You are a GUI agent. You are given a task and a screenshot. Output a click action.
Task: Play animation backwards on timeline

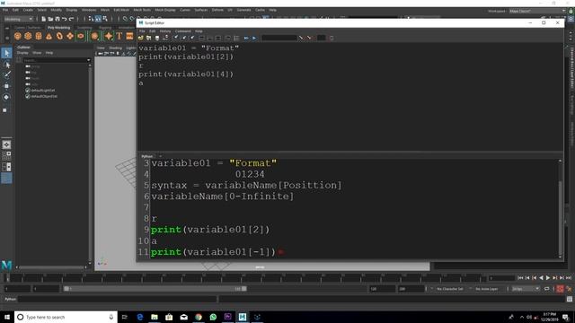(541, 278)
